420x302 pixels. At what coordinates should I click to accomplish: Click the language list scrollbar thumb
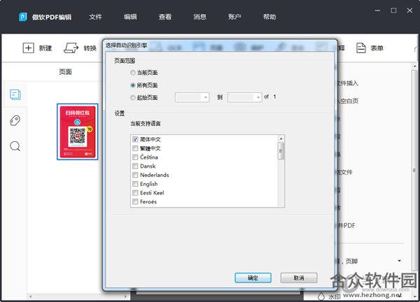click(x=281, y=151)
